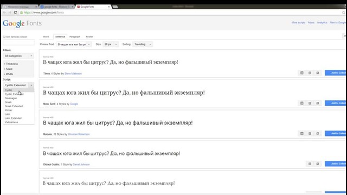Click the green padlock in the address bar
The width and height of the screenshot is (347, 195).
point(22,12)
